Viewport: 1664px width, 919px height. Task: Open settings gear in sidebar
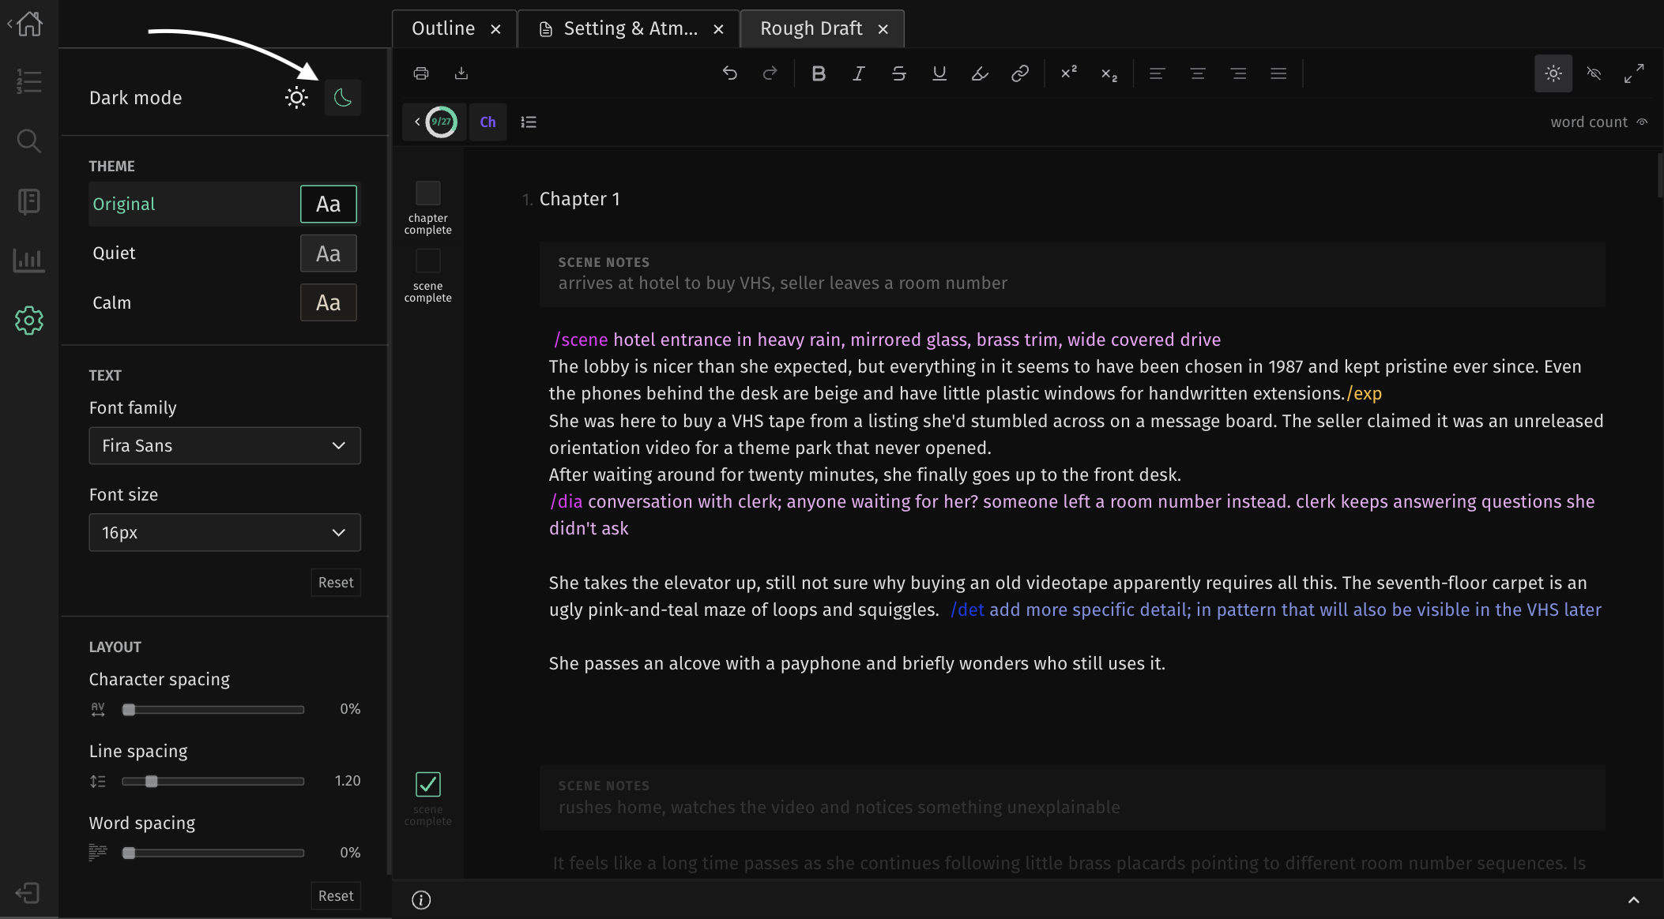(x=29, y=321)
